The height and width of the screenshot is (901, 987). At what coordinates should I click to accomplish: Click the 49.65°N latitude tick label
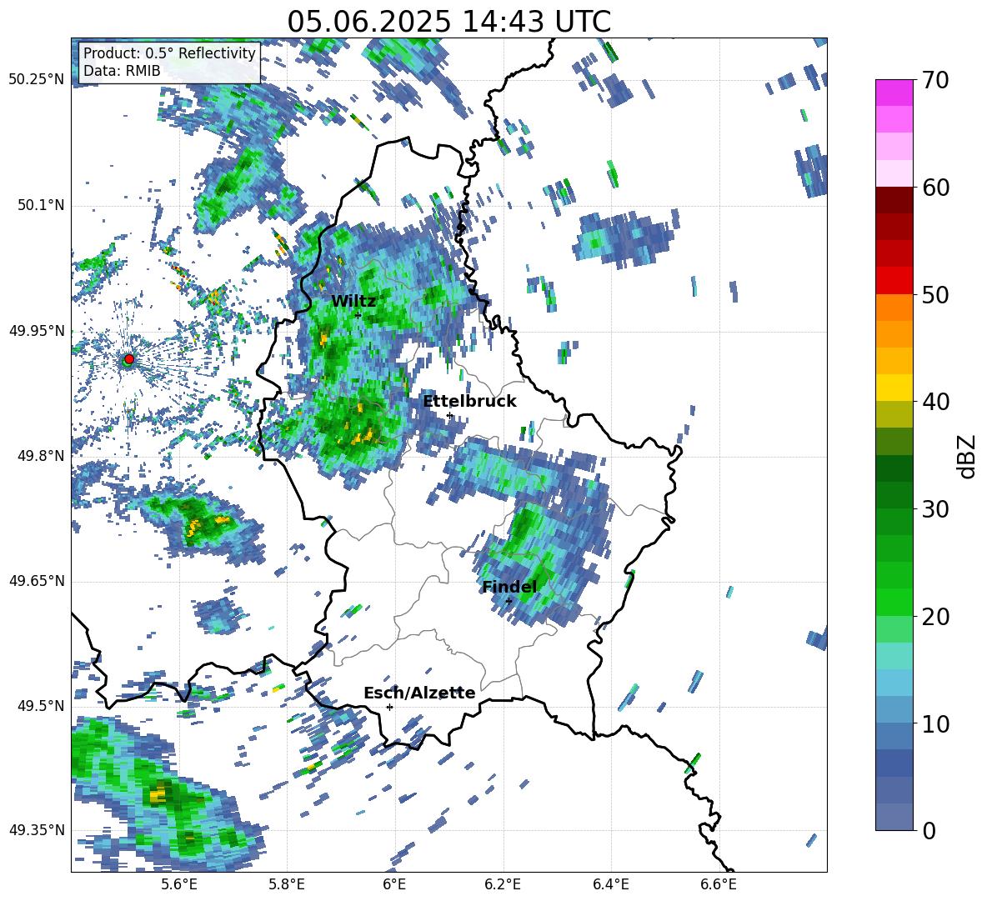(x=37, y=580)
